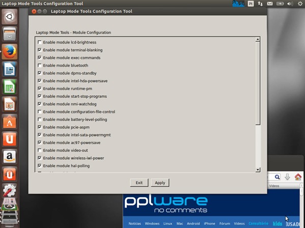The height and width of the screenshot is (228, 305).
Task: Click the Exit button
Action: pyautogui.click(x=139, y=183)
